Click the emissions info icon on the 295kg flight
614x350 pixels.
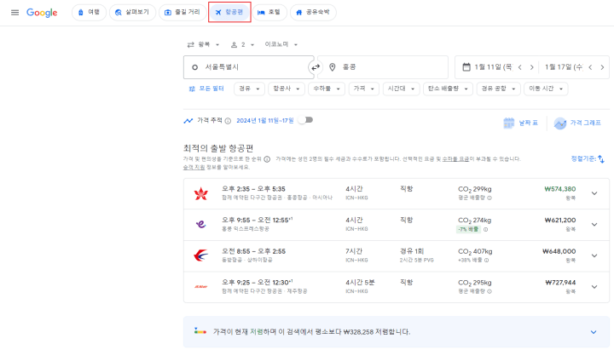point(489,291)
